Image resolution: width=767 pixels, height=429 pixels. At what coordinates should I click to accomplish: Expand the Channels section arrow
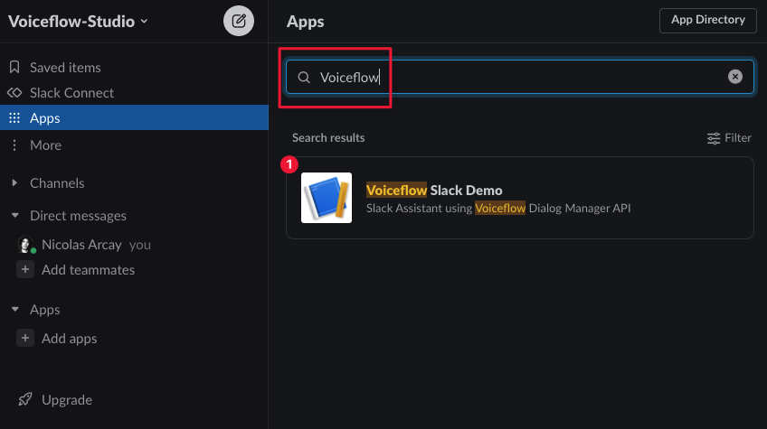[14, 182]
